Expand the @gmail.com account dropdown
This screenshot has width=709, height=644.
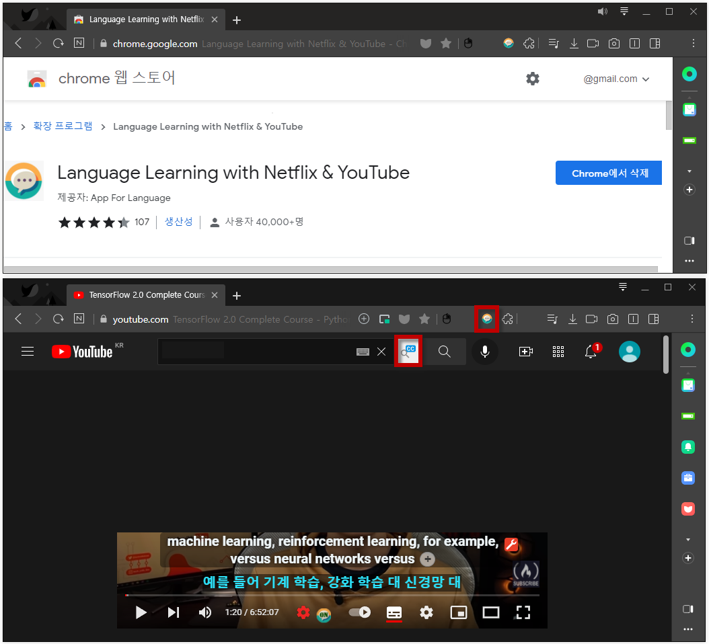616,79
